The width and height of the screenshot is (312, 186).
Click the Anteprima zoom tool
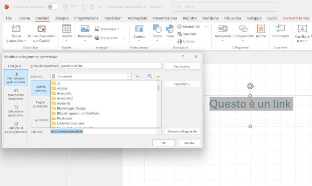pyautogui.click(x=222, y=33)
